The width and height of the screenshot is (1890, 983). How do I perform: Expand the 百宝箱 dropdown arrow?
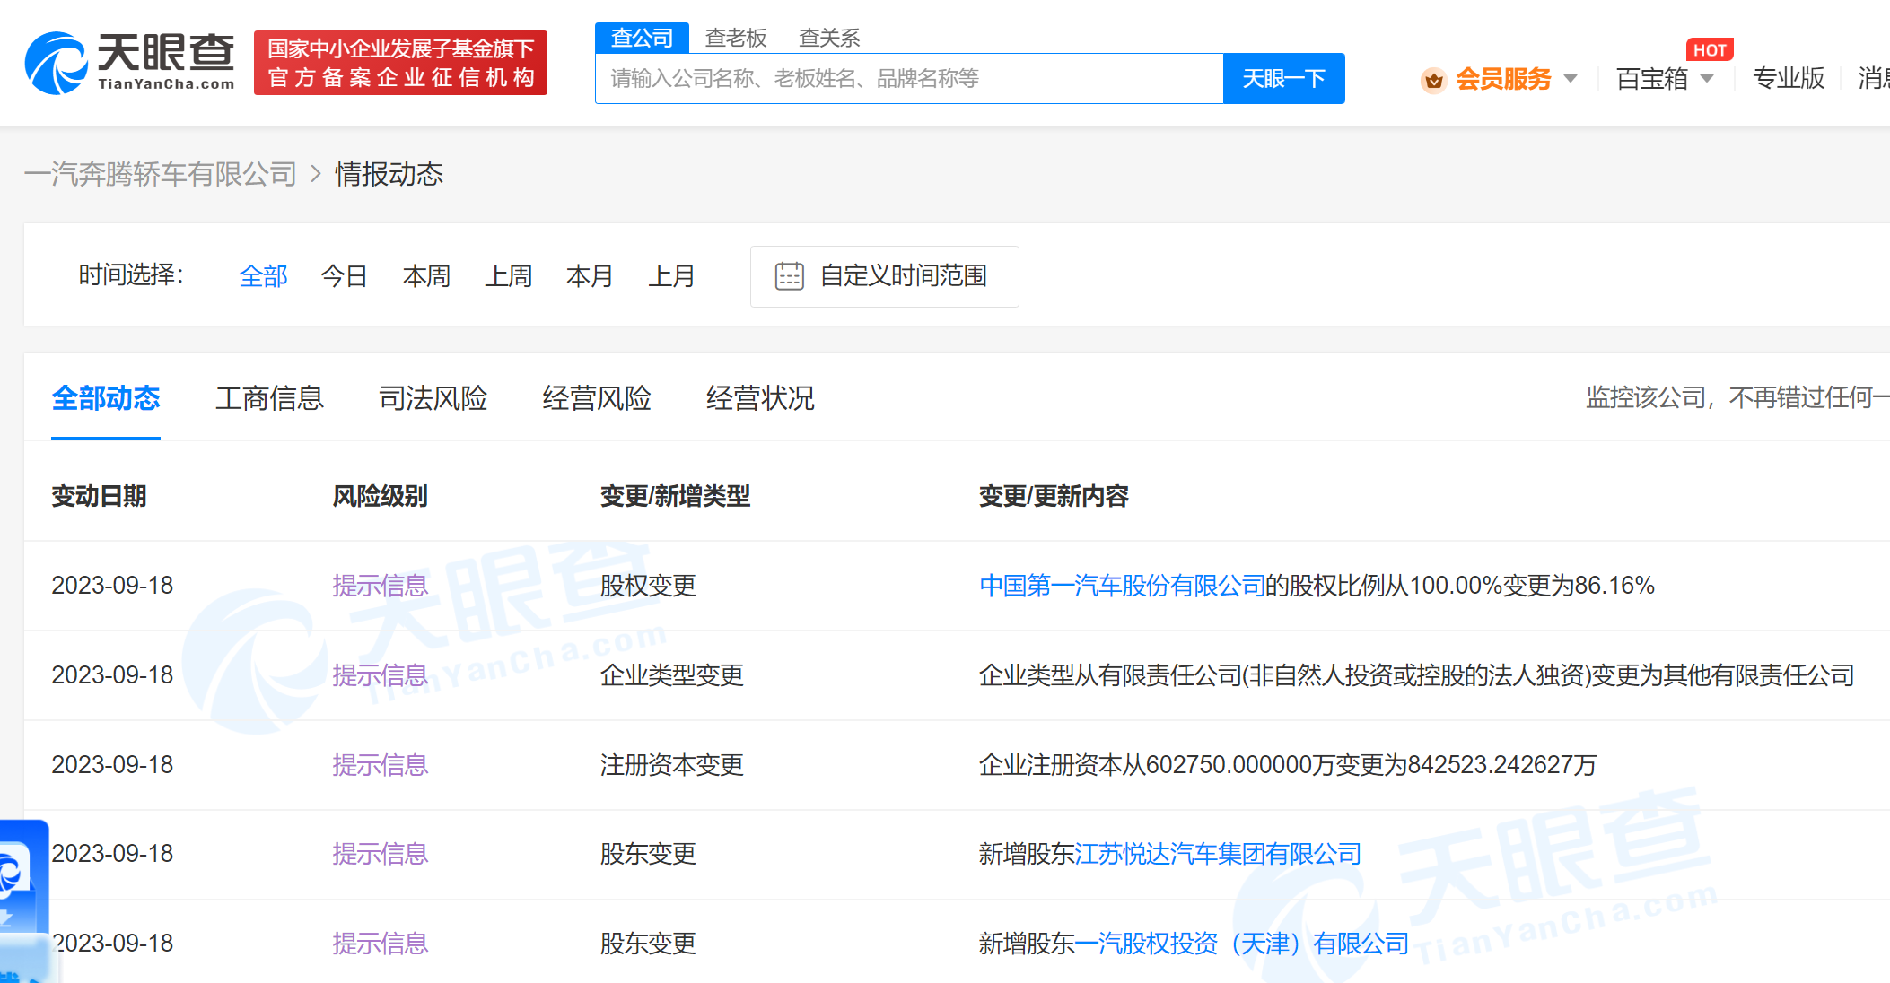1707,78
